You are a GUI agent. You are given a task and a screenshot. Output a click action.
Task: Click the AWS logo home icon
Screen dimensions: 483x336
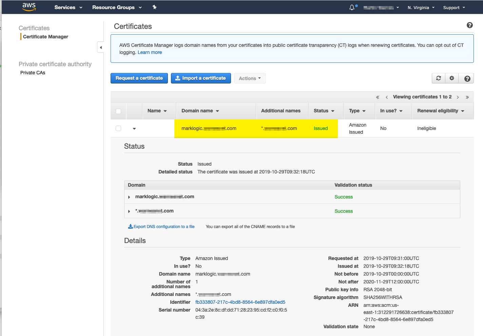click(29, 7)
